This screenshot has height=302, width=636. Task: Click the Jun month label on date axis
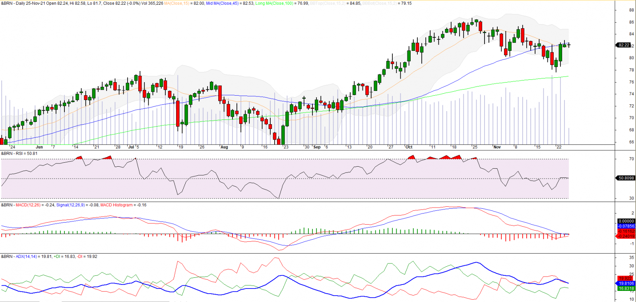(39, 147)
